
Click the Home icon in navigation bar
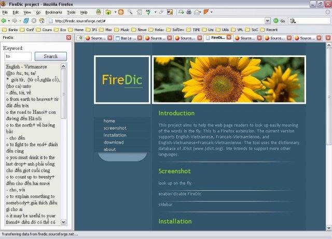click(x=41, y=21)
